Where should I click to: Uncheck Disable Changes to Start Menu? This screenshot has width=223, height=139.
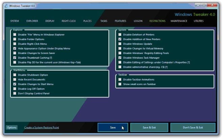coord(15,84)
